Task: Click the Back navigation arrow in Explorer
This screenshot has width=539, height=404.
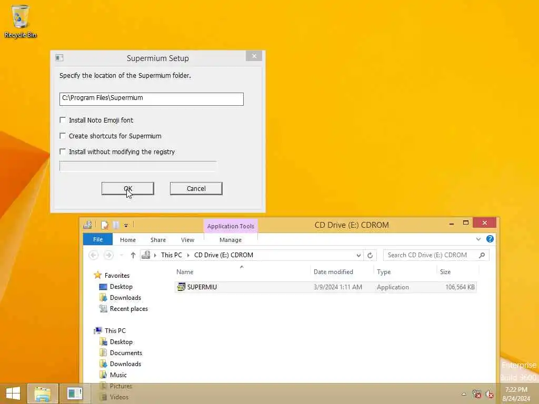Action: (x=93, y=255)
